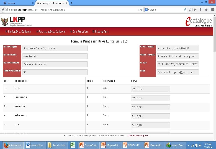This screenshot has width=216, height=149.
Task: Open the taskbar clock and date
Action: [x=208, y=145]
